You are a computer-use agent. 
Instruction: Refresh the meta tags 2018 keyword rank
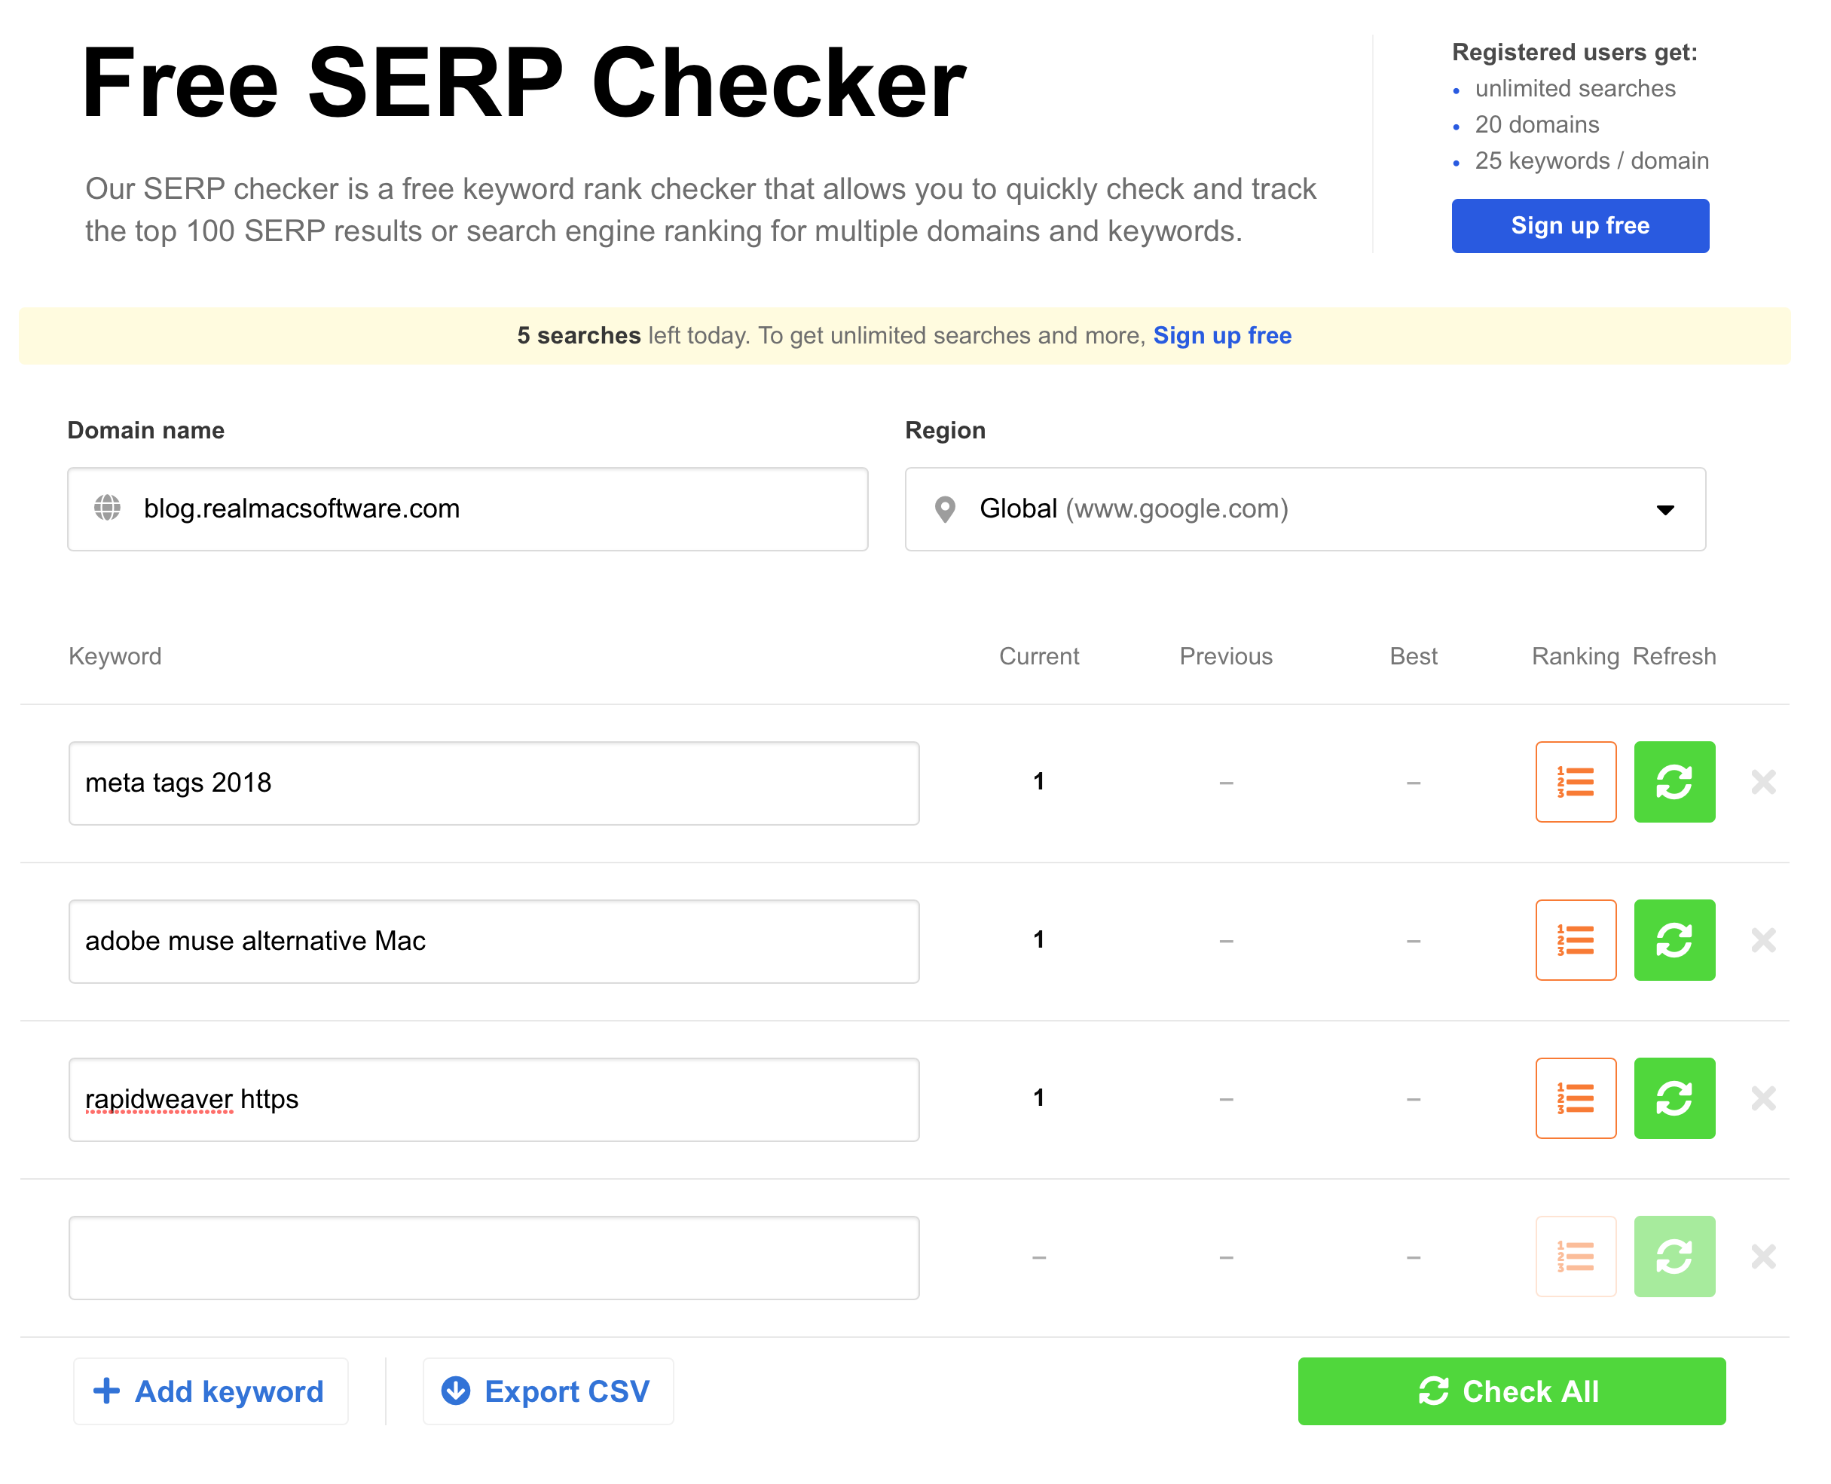click(x=1674, y=781)
